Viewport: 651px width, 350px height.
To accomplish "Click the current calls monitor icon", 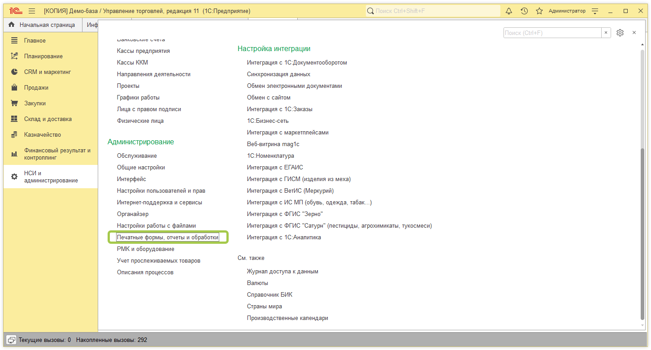I will coord(11,340).
